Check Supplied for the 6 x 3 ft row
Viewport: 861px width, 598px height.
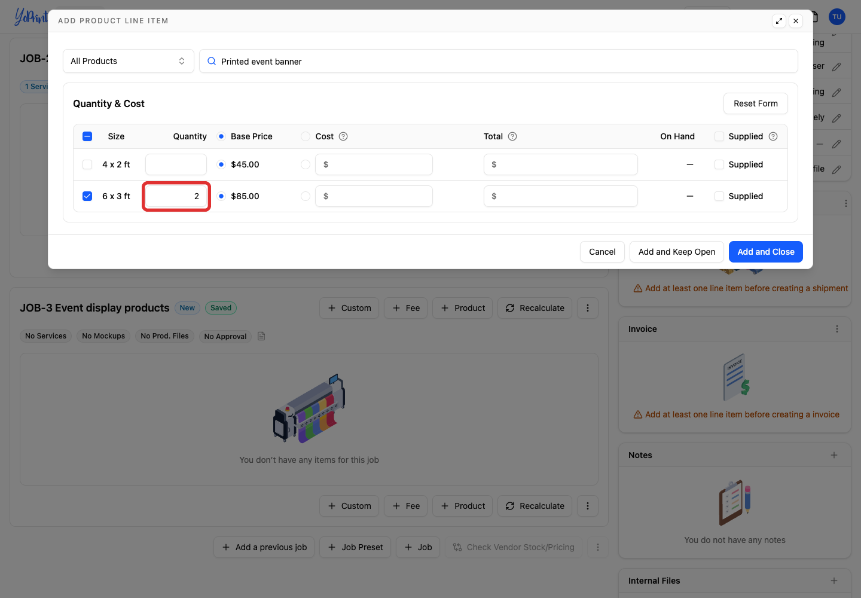point(719,196)
